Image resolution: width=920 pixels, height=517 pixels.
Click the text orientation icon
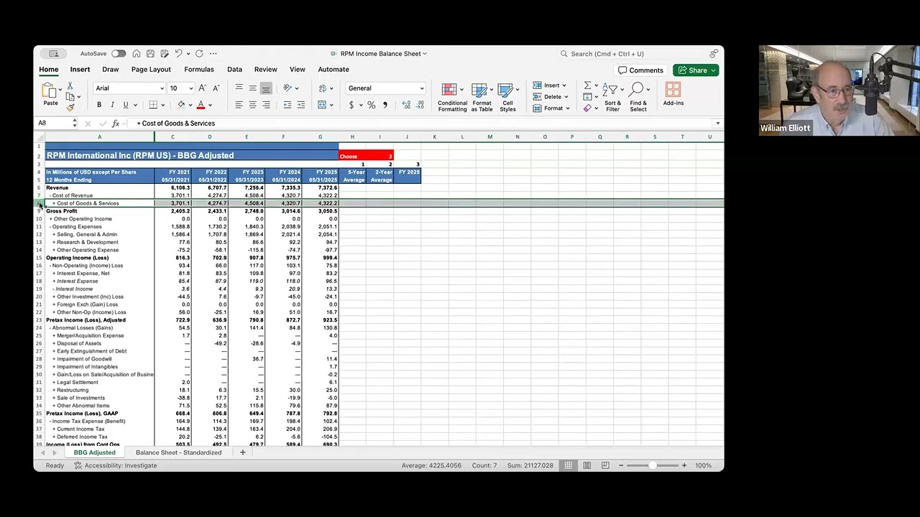(x=287, y=88)
